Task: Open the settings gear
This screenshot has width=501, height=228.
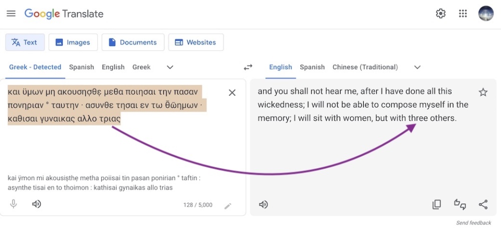Action: pos(440,13)
